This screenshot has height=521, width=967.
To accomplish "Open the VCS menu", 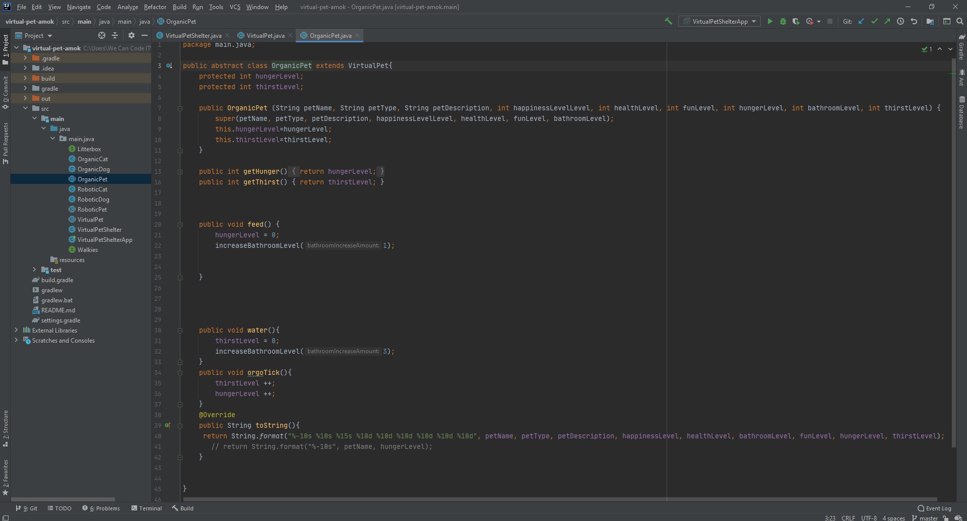I will coord(235,7).
